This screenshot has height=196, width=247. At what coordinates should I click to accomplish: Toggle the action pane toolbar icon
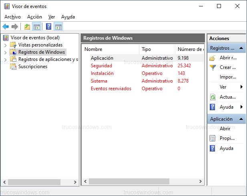point(58,27)
